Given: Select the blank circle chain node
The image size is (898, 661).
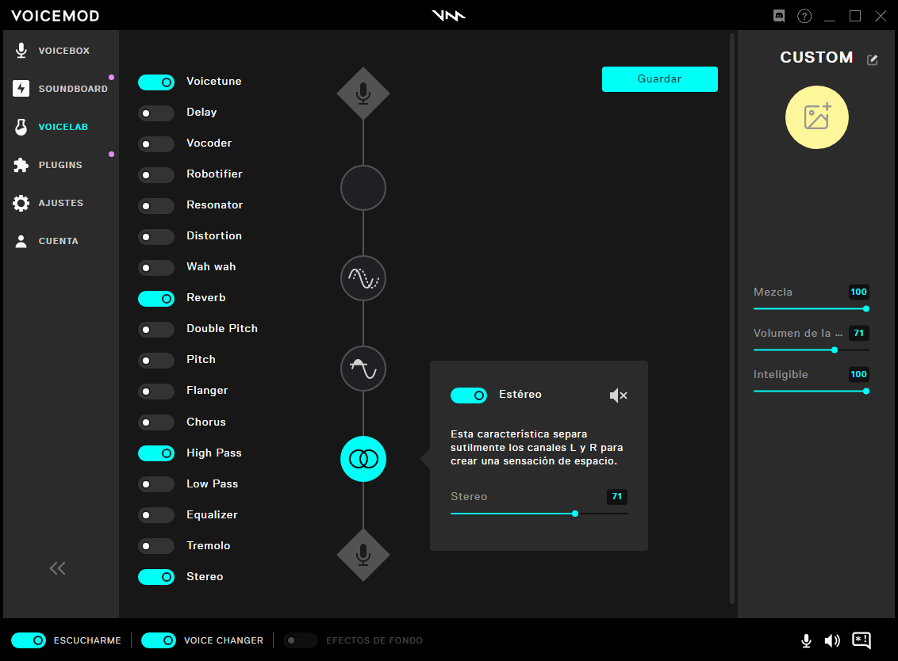Looking at the screenshot, I should pyautogui.click(x=363, y=188).
